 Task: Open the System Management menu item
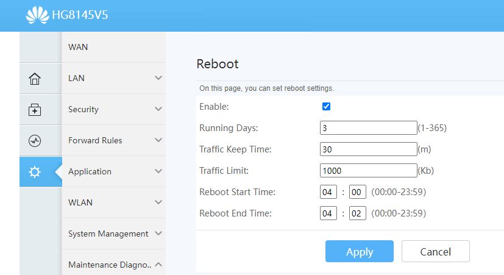[108, 234]
